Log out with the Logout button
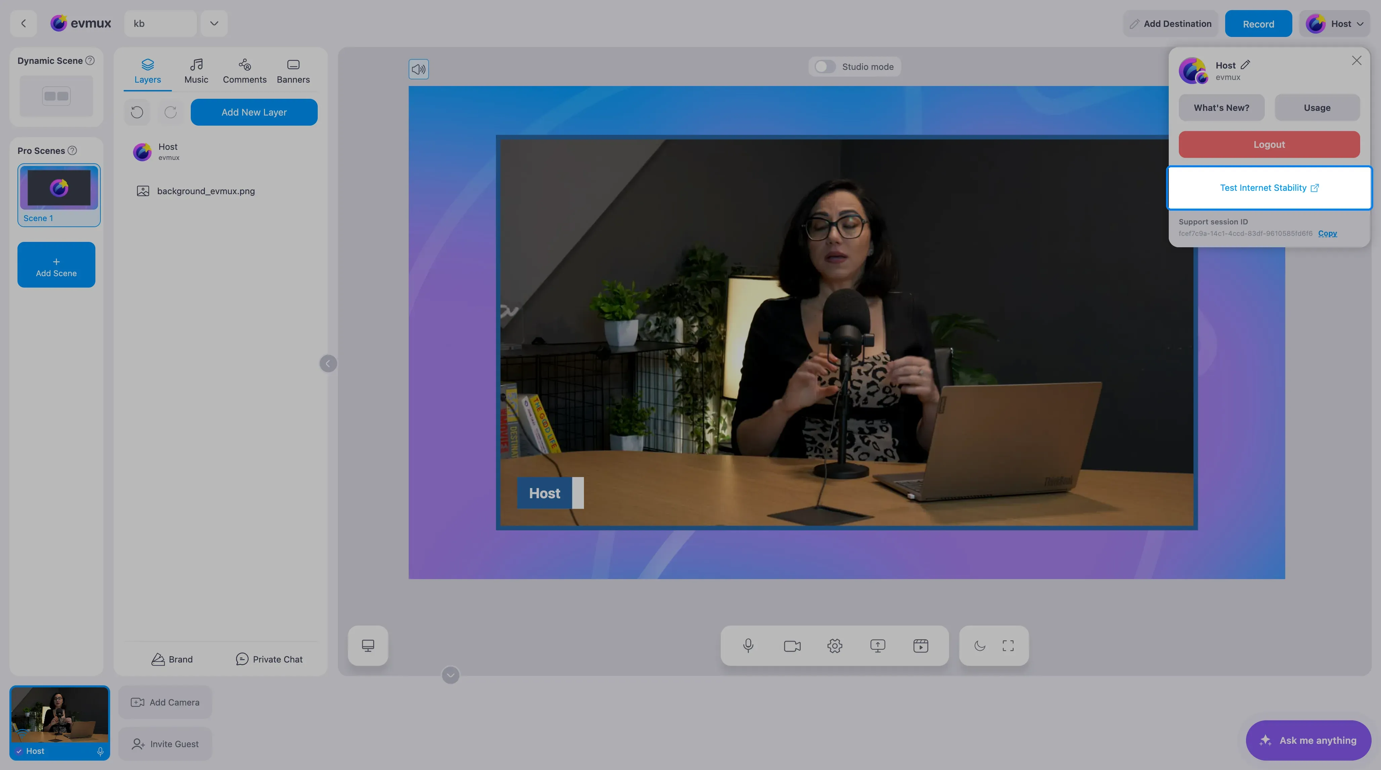The height and width of the screenshot is (770, 1381). (x=1269, y=144)
